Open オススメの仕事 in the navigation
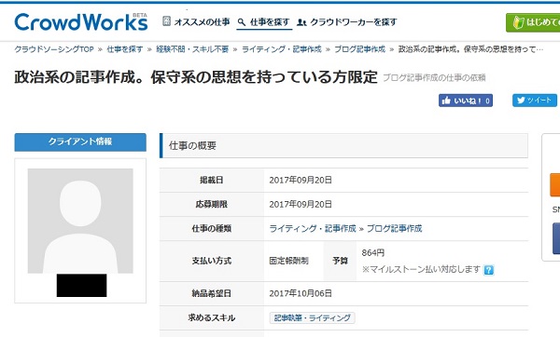This screenshot has height=337, width=560. pyautogui.click(x=202, y=22)
